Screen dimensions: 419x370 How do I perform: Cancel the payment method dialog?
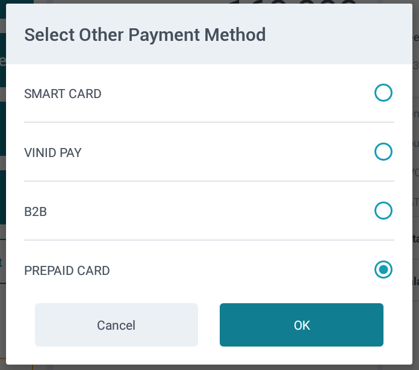tap(116, 325)
